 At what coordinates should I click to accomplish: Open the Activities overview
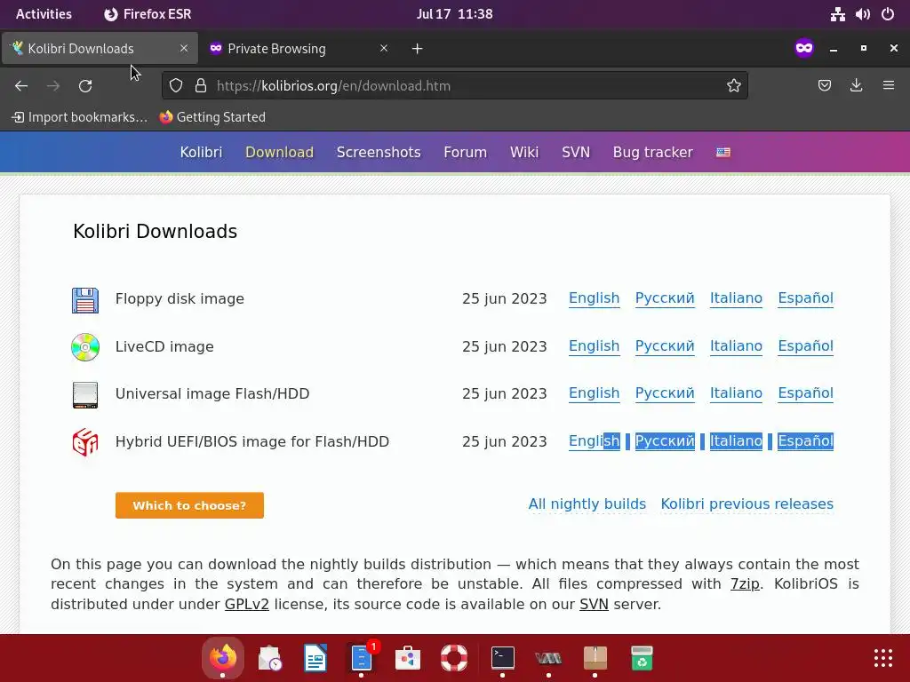point(44,14)
